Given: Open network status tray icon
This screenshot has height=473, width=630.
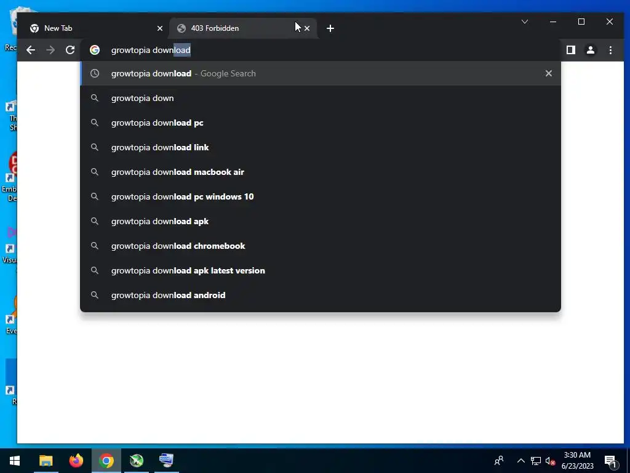Looking at the screenshot, I should [536, 461].
